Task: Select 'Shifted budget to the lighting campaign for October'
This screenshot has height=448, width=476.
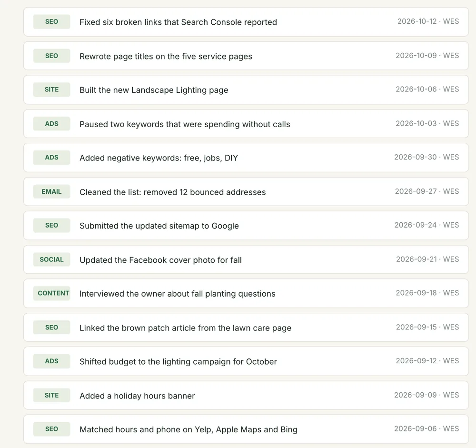Action: [178, 362]
